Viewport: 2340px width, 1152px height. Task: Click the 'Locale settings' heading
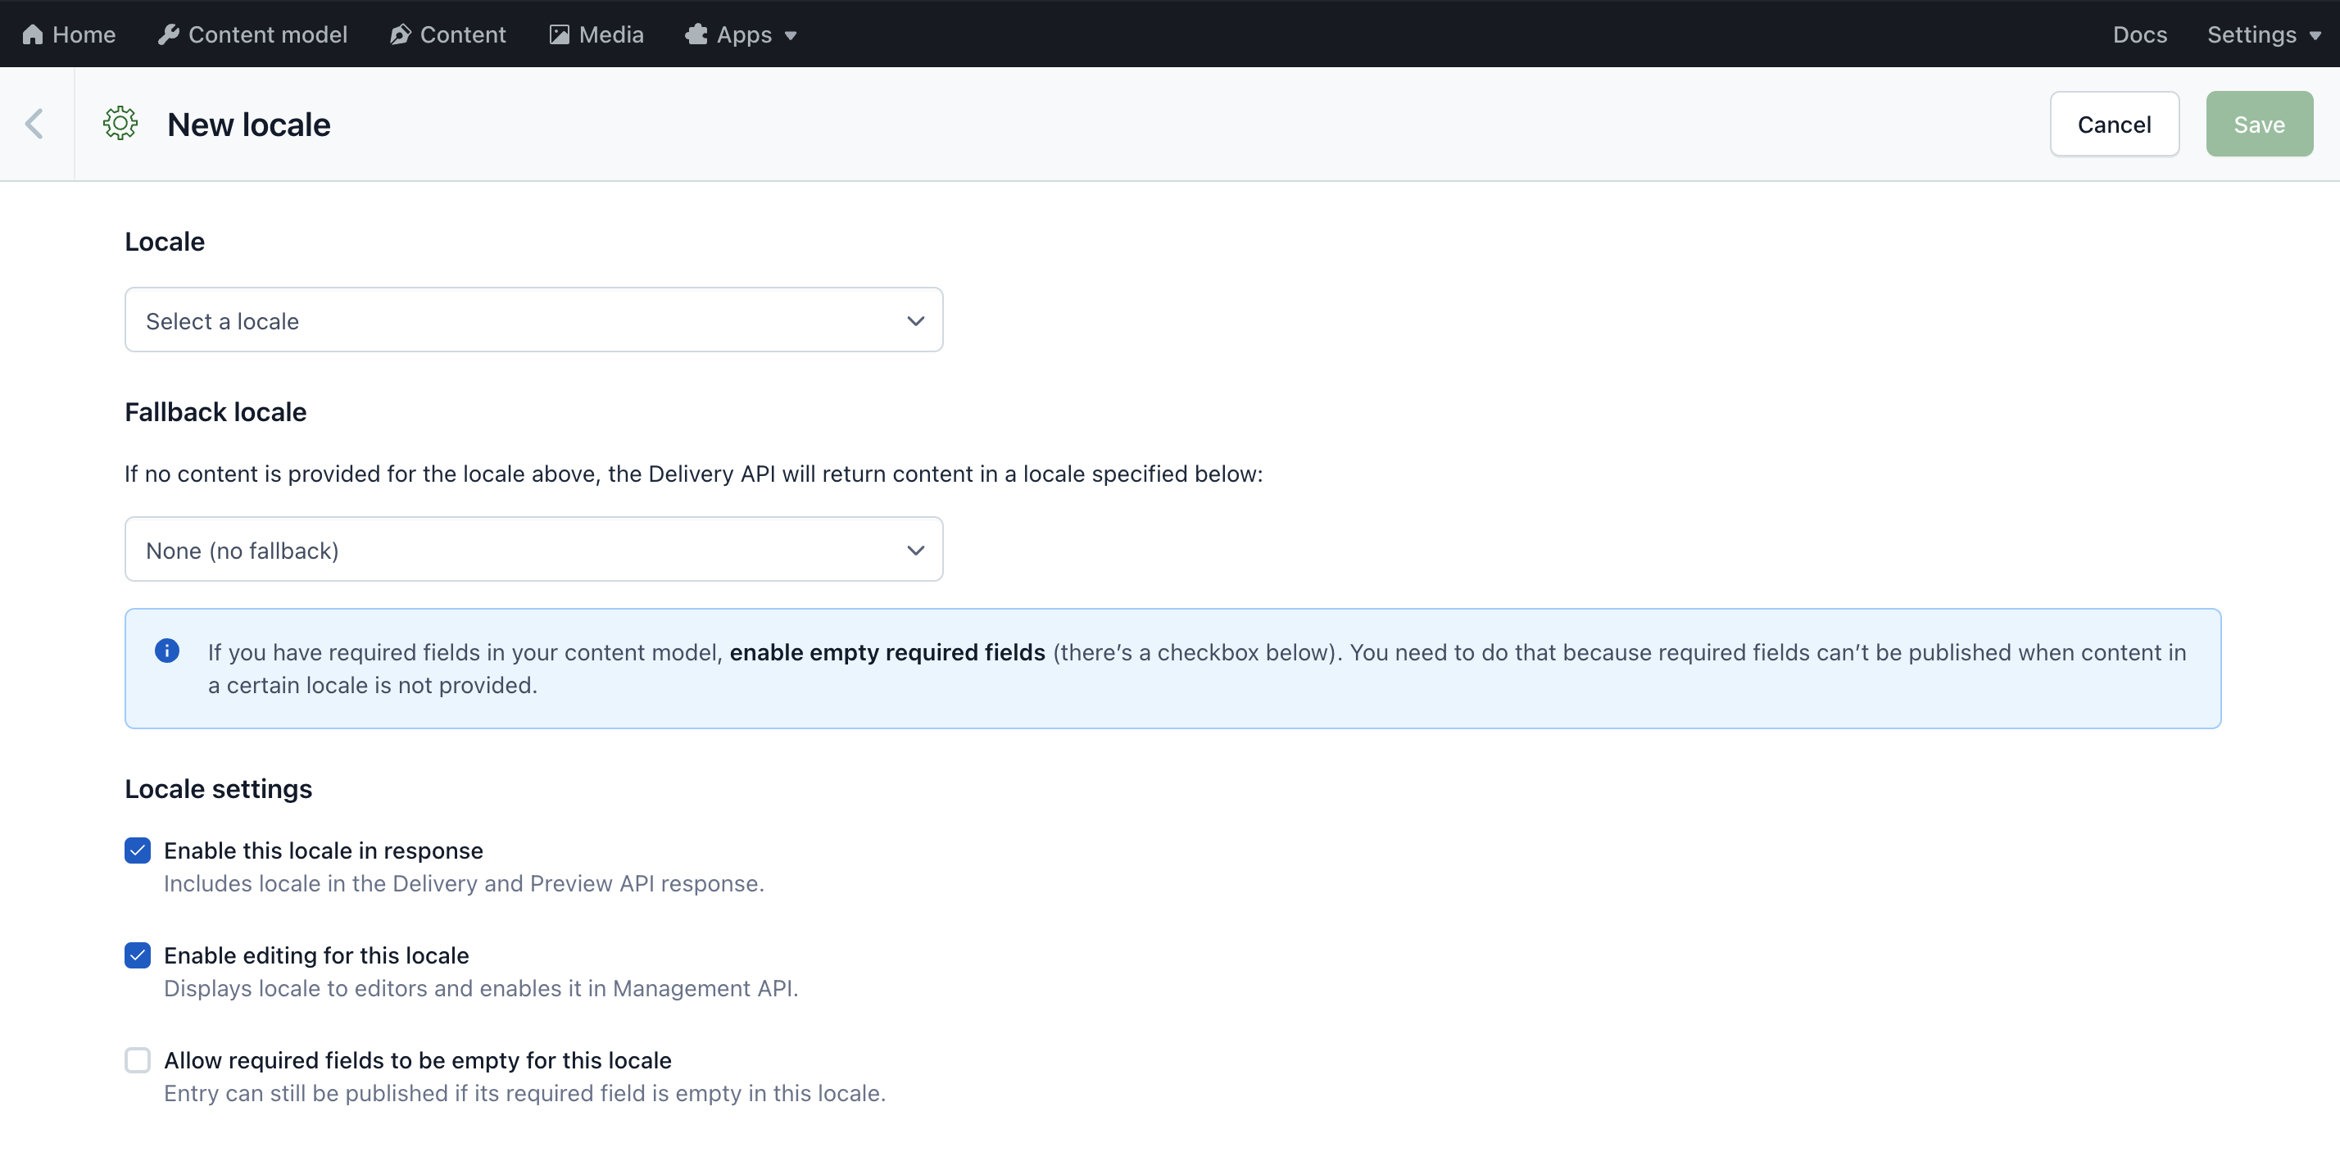click(x=218, y=788)
